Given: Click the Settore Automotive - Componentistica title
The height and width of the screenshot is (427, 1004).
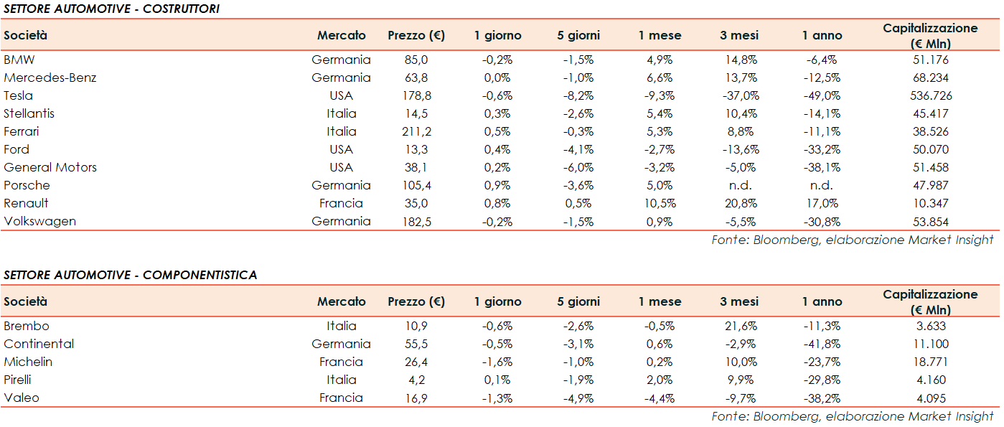Looking at the screenshot, I should [130, 275].
